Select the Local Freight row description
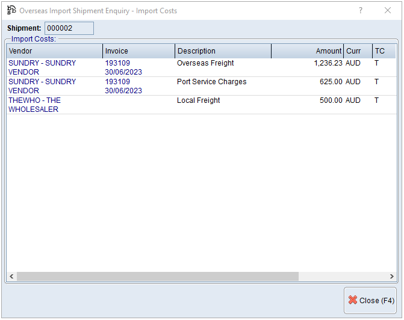 199,100
